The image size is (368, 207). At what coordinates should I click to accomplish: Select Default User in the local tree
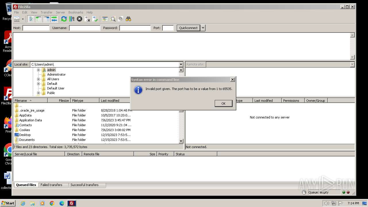[x=56, y=88]
